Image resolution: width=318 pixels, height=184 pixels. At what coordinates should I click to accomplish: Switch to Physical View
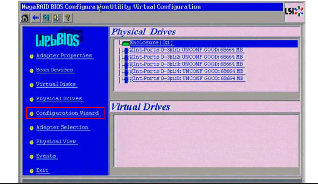point(56,141)
